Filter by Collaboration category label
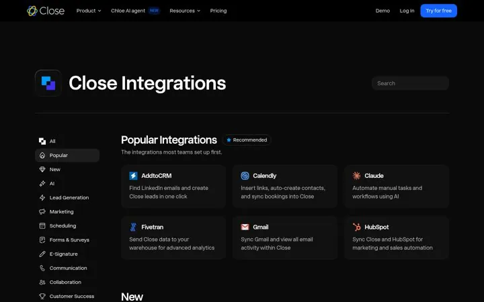 (65, 283)
